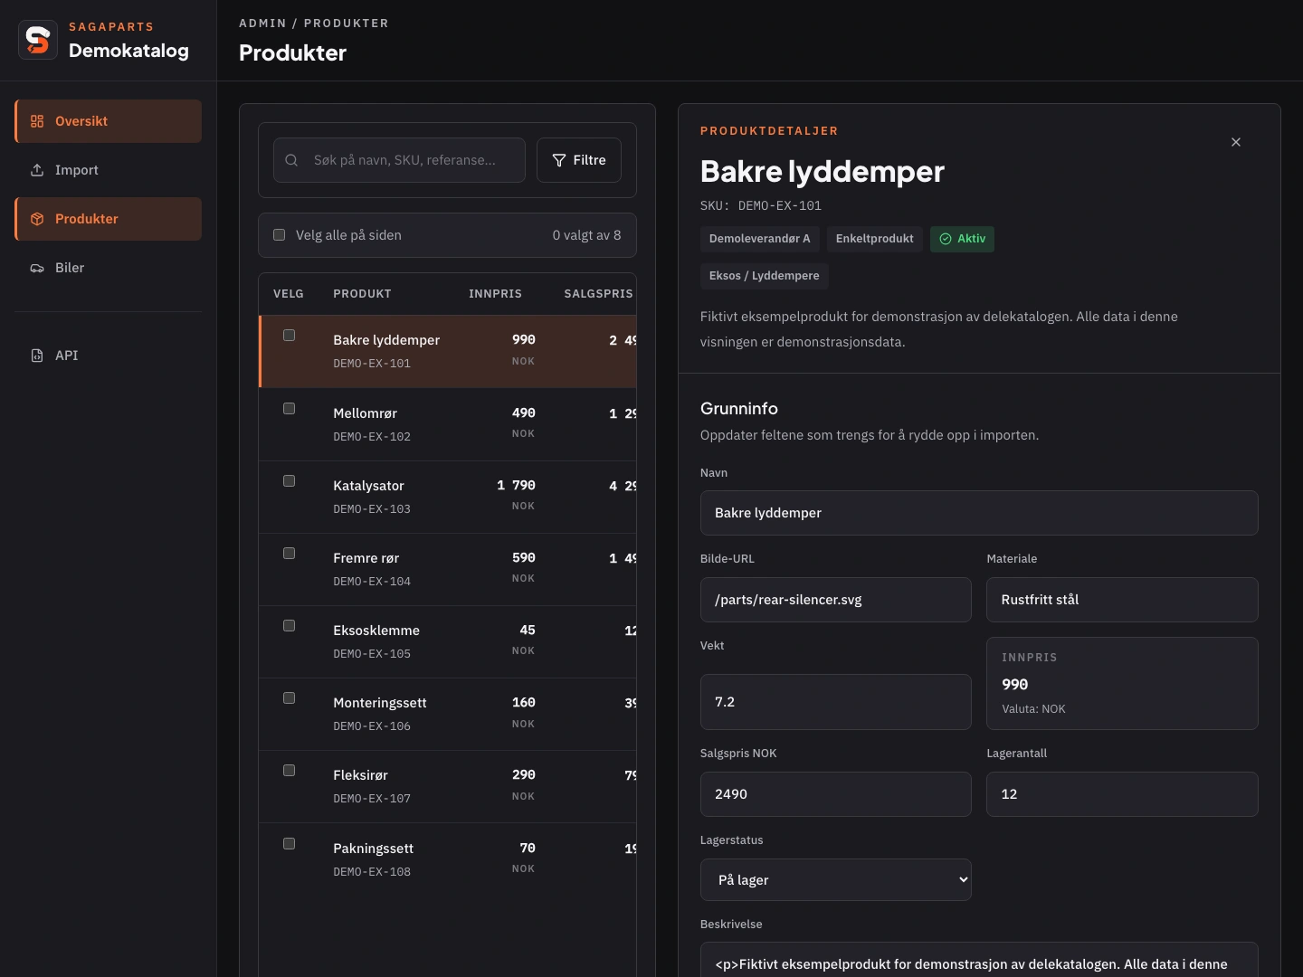Click the SagaParts logo icon
Viewport: 1303px width, 977px height.
pyautogui.click(x=38, y=40)
